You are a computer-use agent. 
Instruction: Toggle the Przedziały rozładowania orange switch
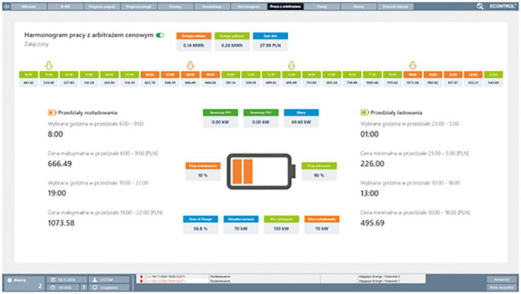[52, 113]
